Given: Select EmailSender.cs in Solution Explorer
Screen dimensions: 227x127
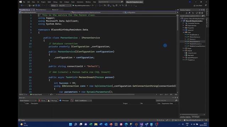Looking at the screenshot, I should click(194, 35).
